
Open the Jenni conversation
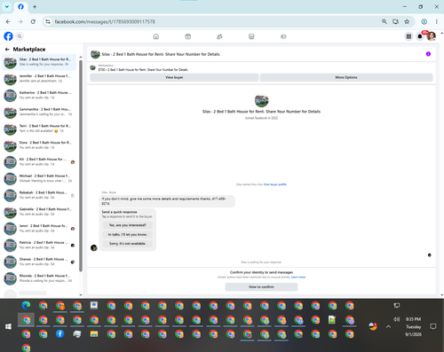[x=39, y=228]
